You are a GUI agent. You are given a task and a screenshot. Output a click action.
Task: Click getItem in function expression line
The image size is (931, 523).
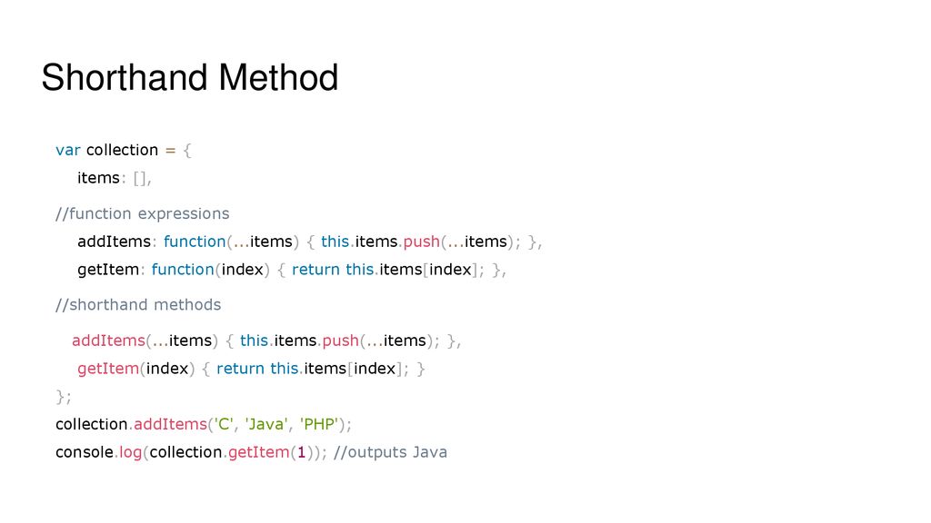pos(108,269)
